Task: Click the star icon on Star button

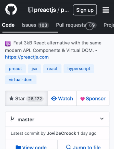Action: (x=11, y=98)
